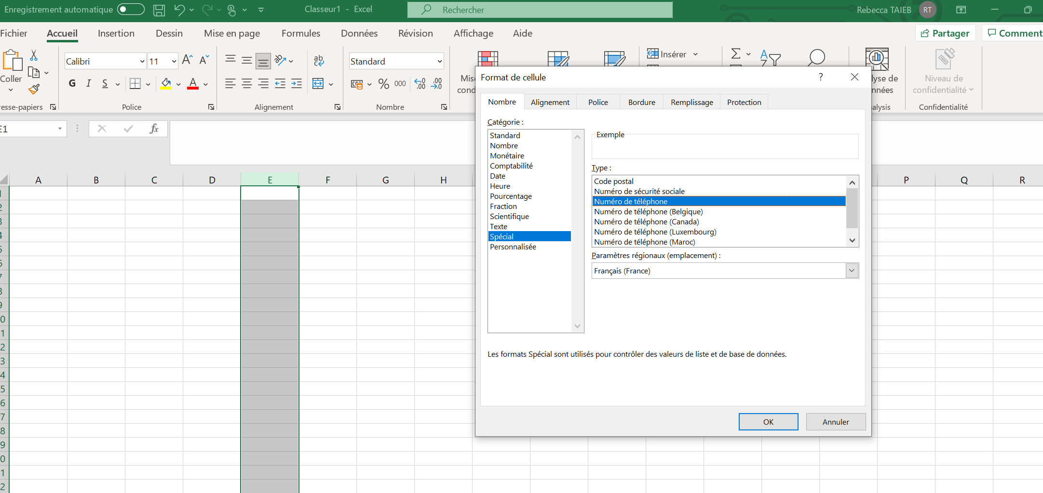
Task: Expand the fill color dropdown arrow
Action: point(178,84)
